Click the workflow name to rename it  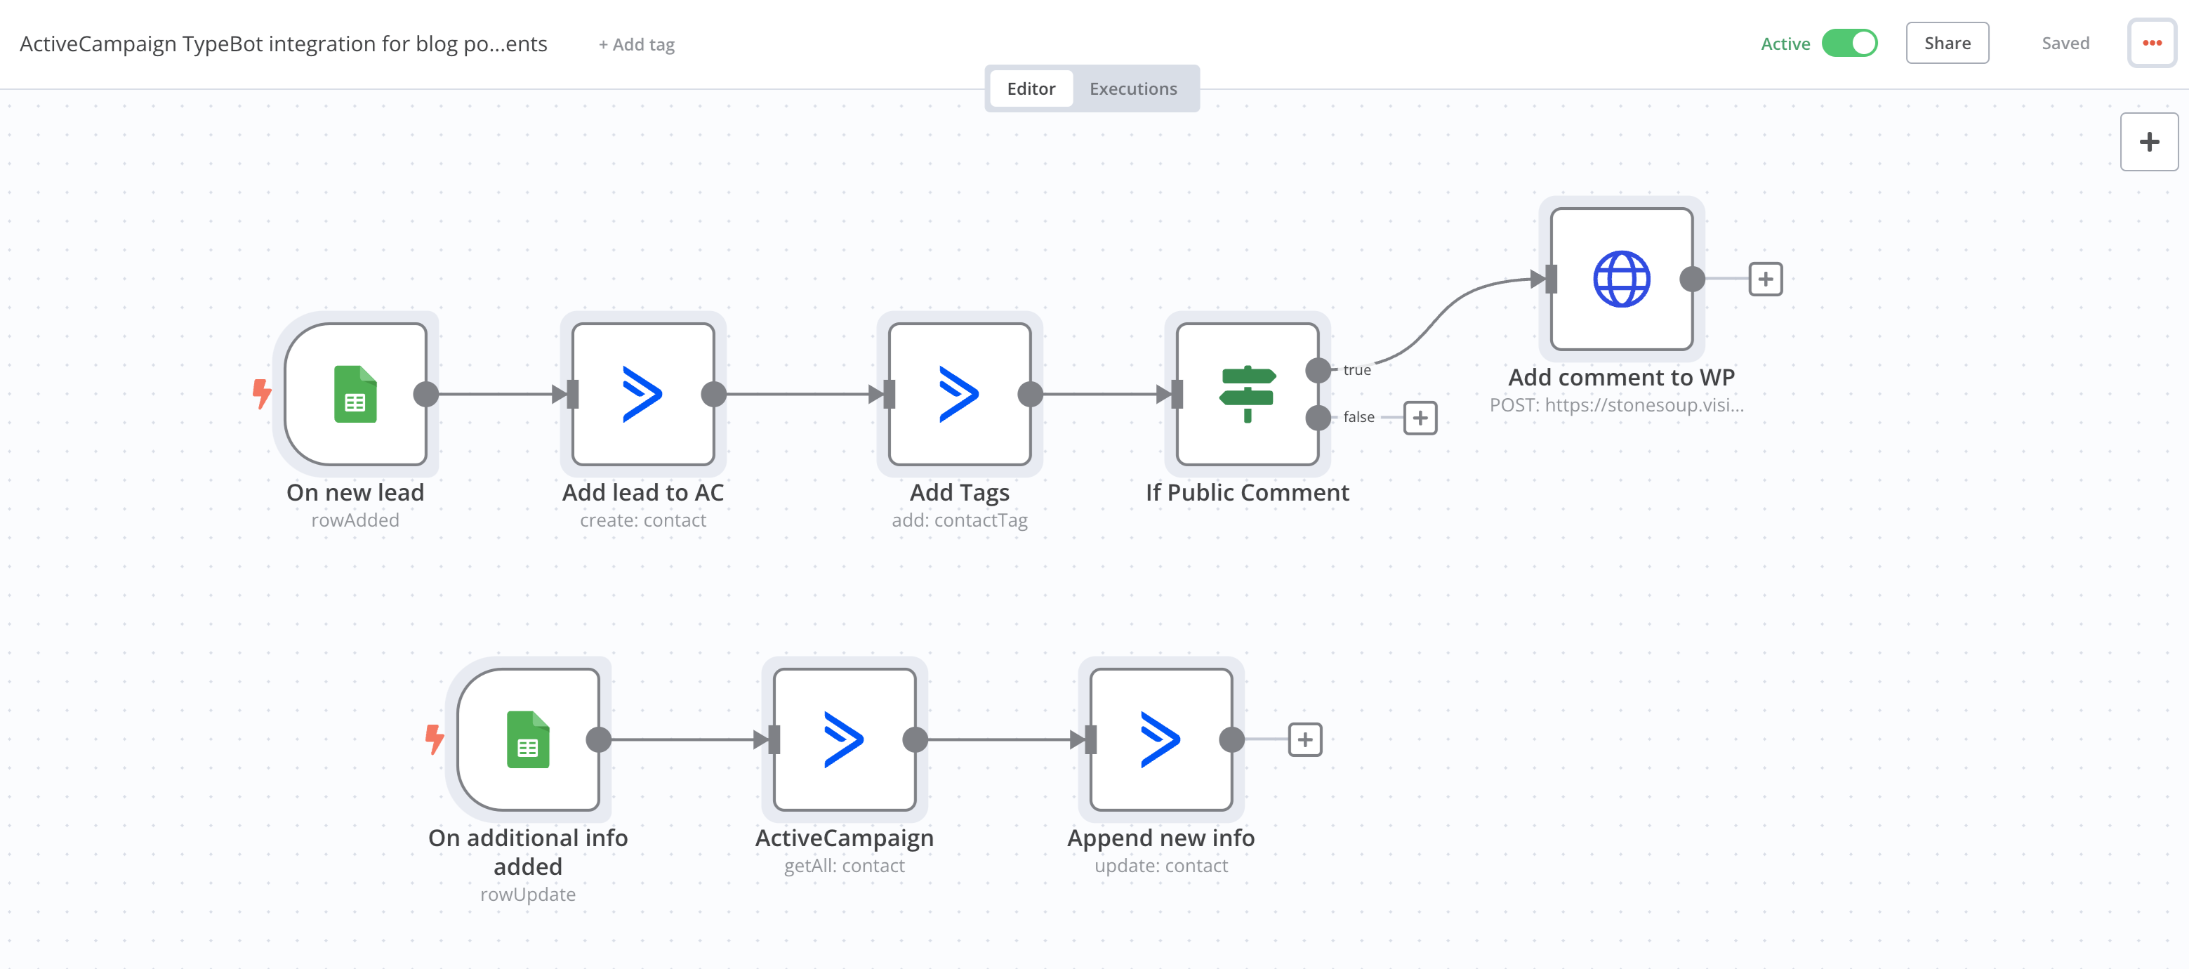point(283,44)
